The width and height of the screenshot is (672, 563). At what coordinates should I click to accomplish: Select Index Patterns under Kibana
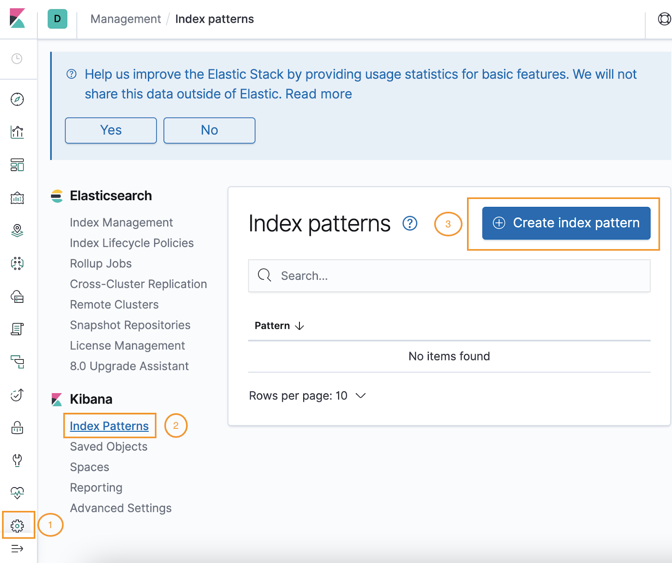pyautogui.click(x=109, y=426)
